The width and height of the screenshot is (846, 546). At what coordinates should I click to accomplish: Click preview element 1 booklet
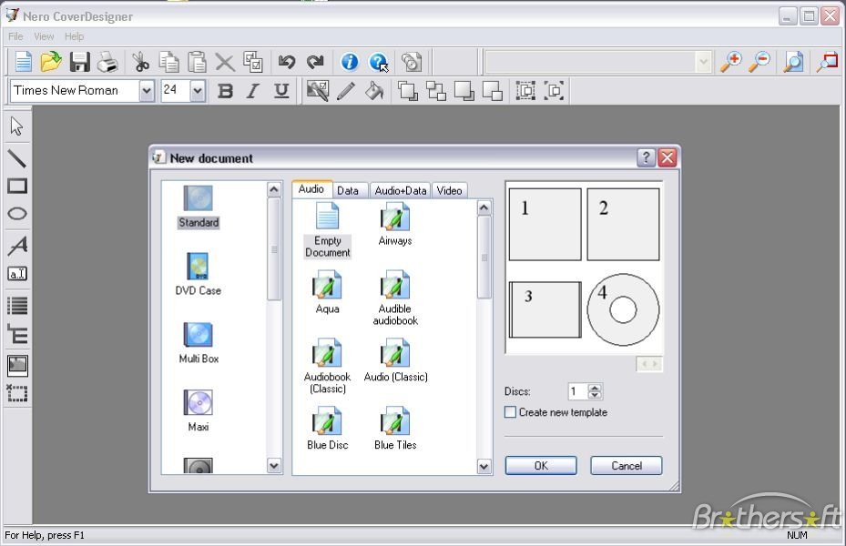545,224
